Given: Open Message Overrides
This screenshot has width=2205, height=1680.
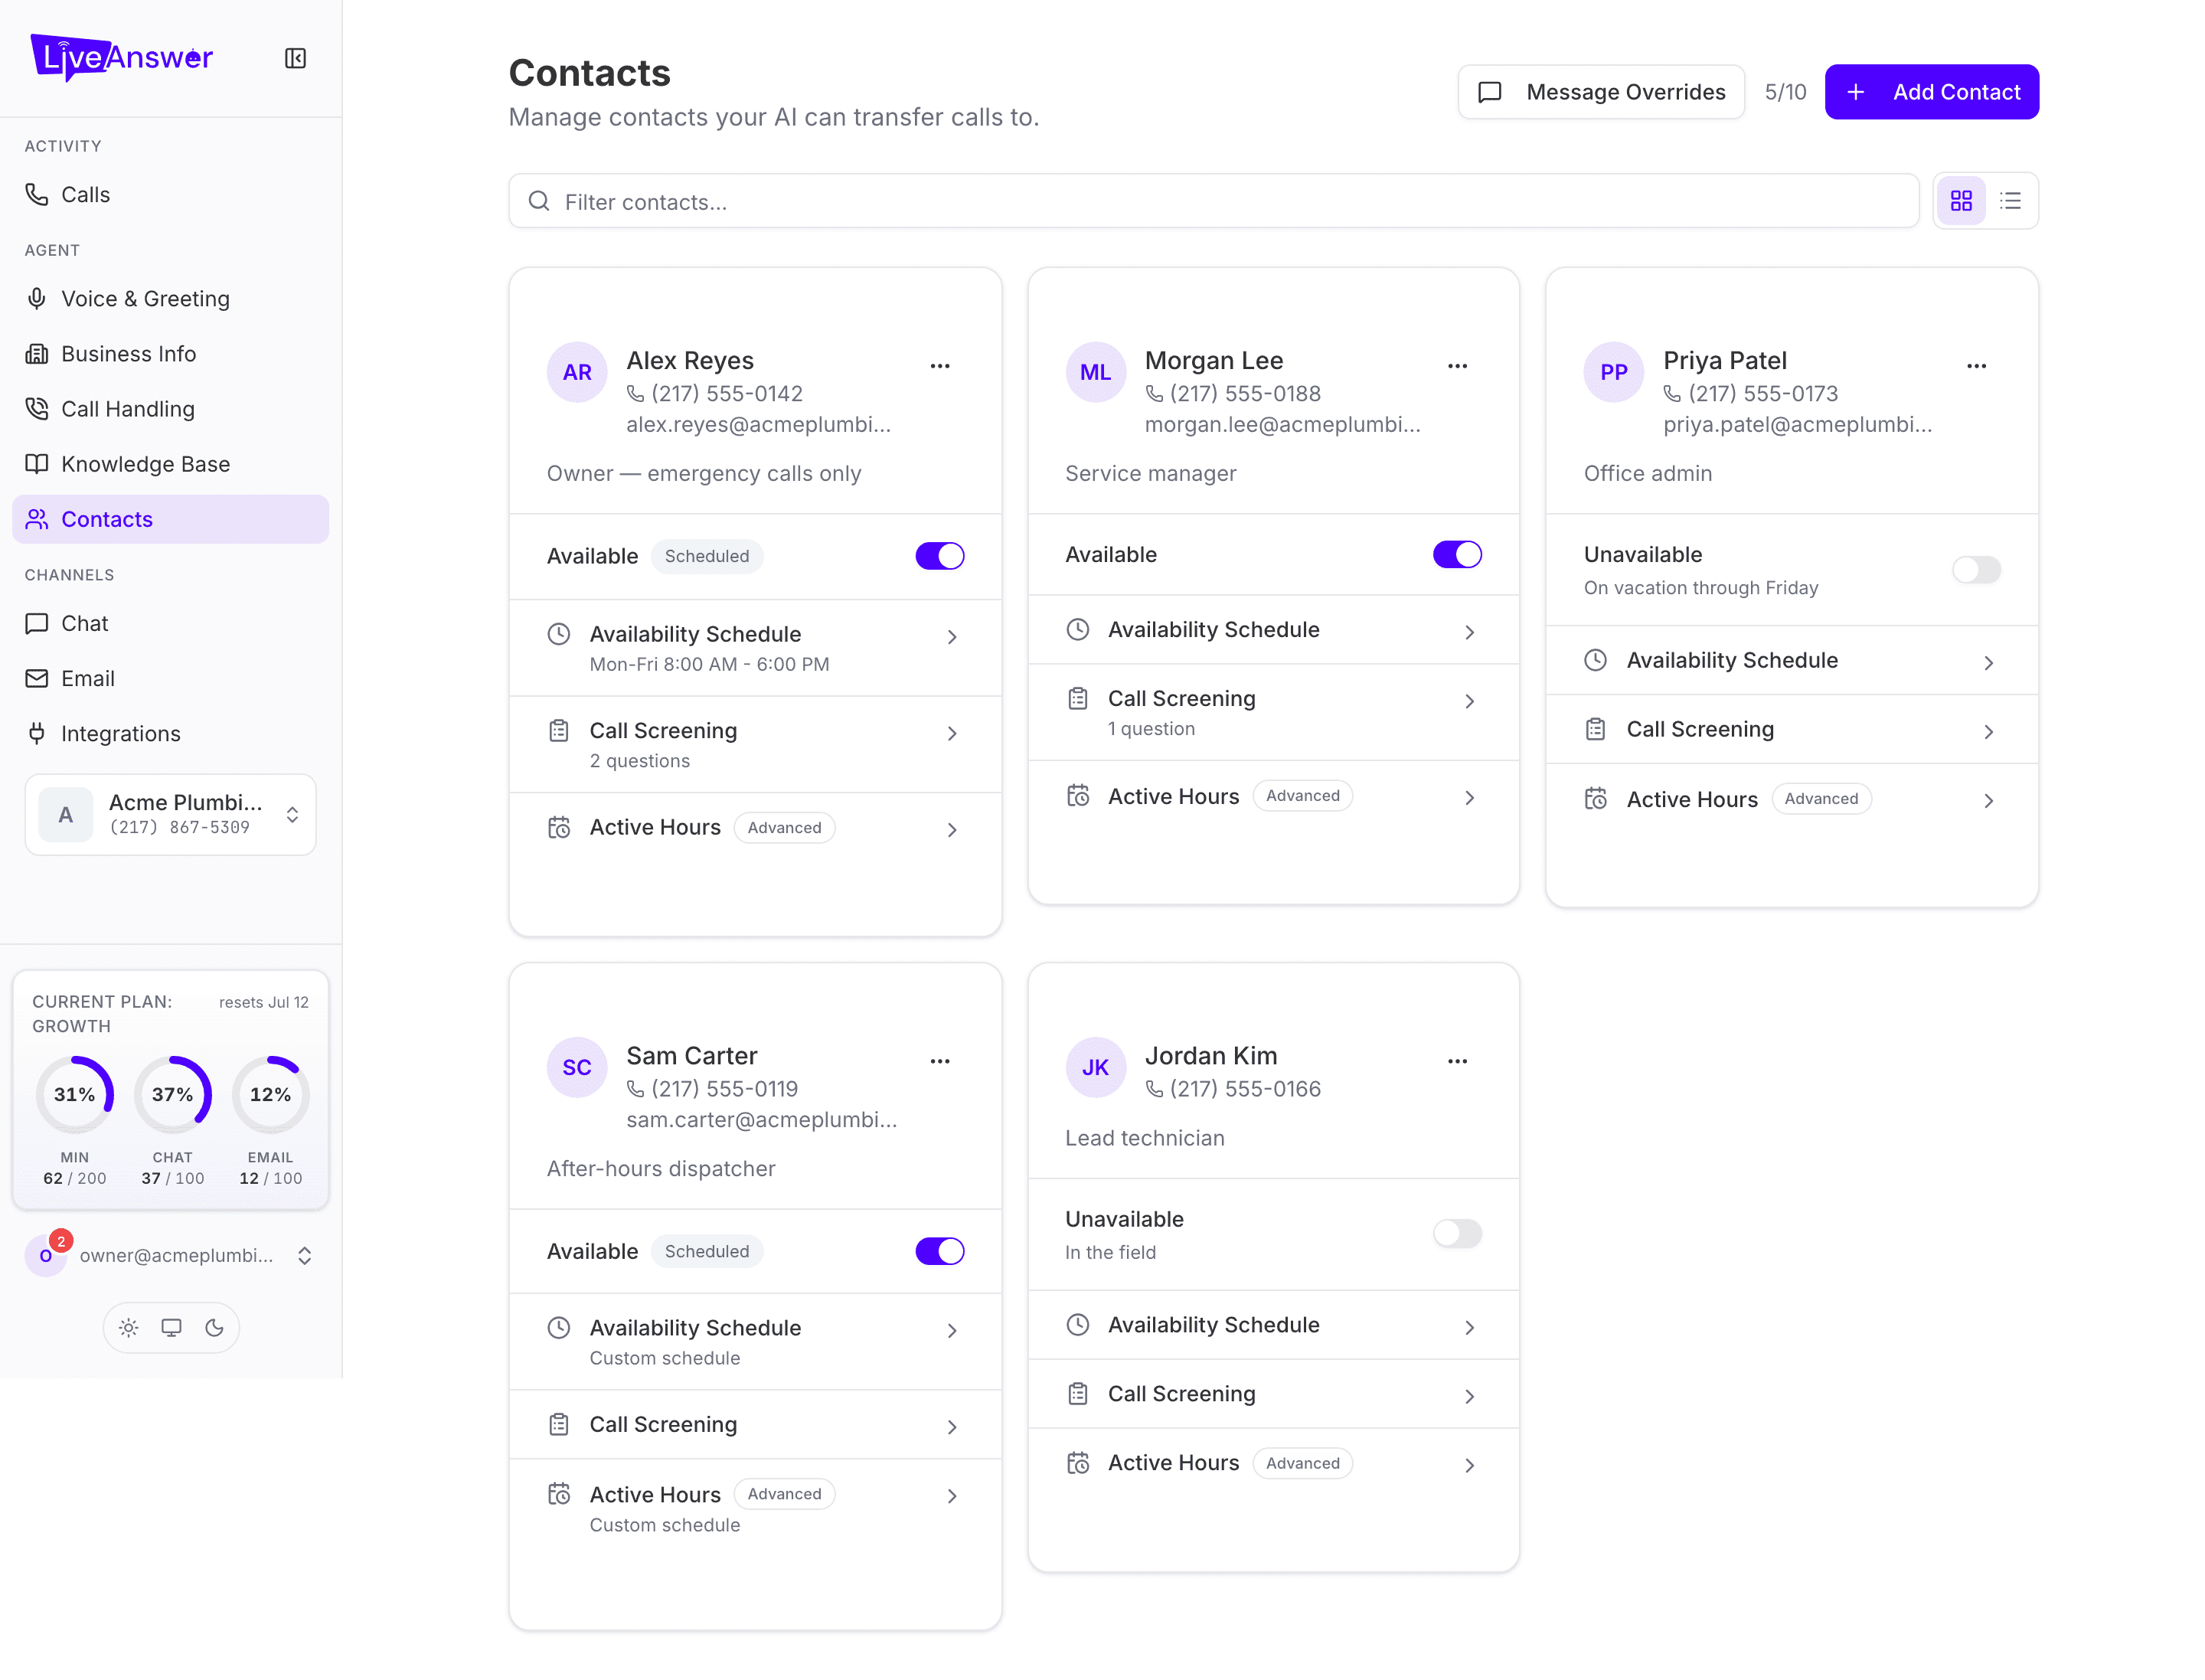Looking at the screenshot, I should point(1600,92).
